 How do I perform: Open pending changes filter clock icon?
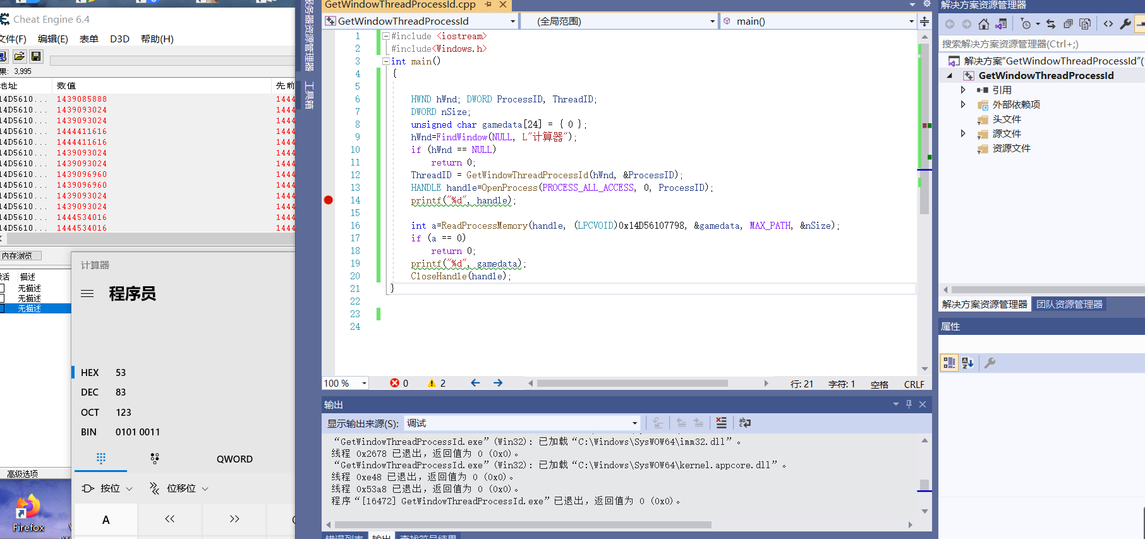[1026, 24]
